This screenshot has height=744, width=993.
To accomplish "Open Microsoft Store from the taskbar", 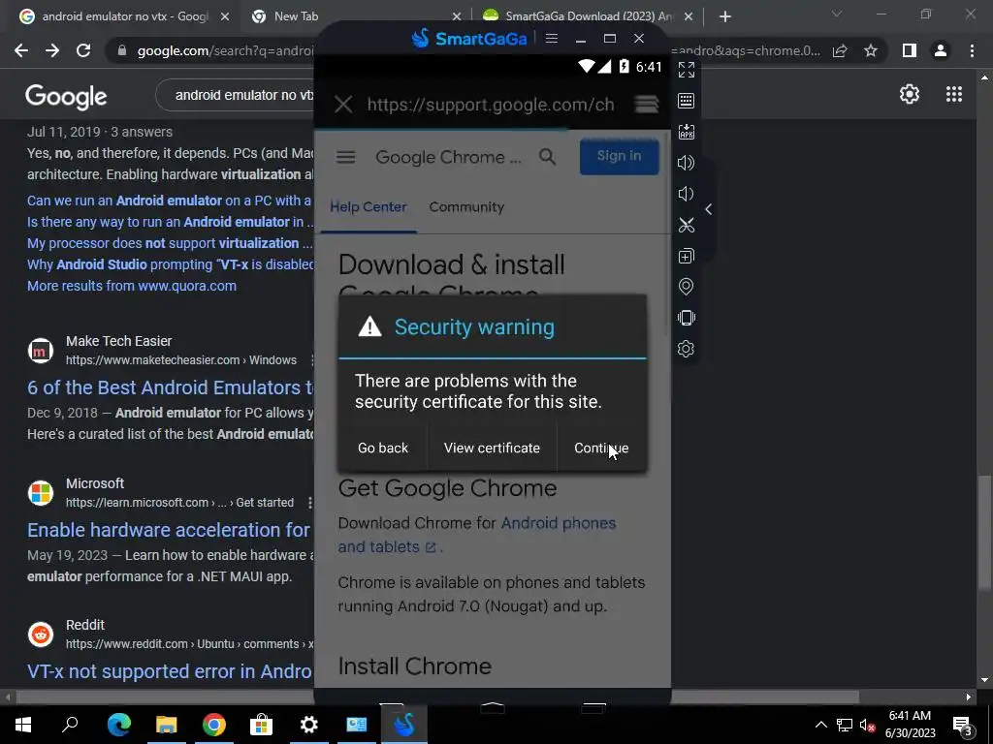I will coord(261,725).
